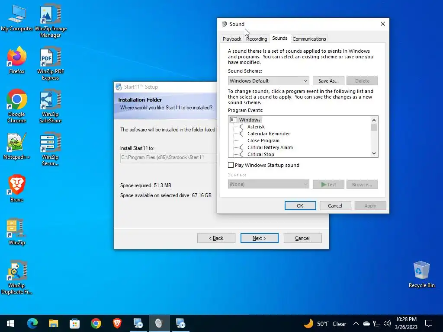Viewport: 443px width, 332px height.
Task: Click the Program Events scroll up arrow
Action: (374, 120)
